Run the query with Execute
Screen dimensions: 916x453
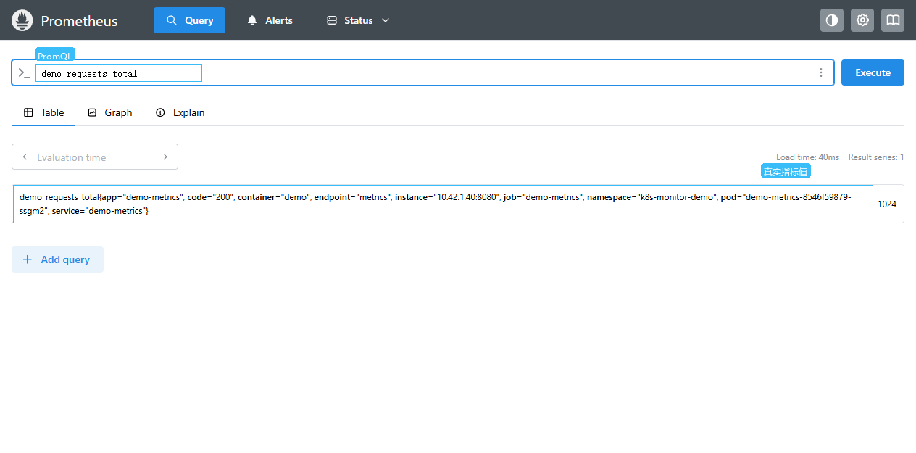pos(873,72)
